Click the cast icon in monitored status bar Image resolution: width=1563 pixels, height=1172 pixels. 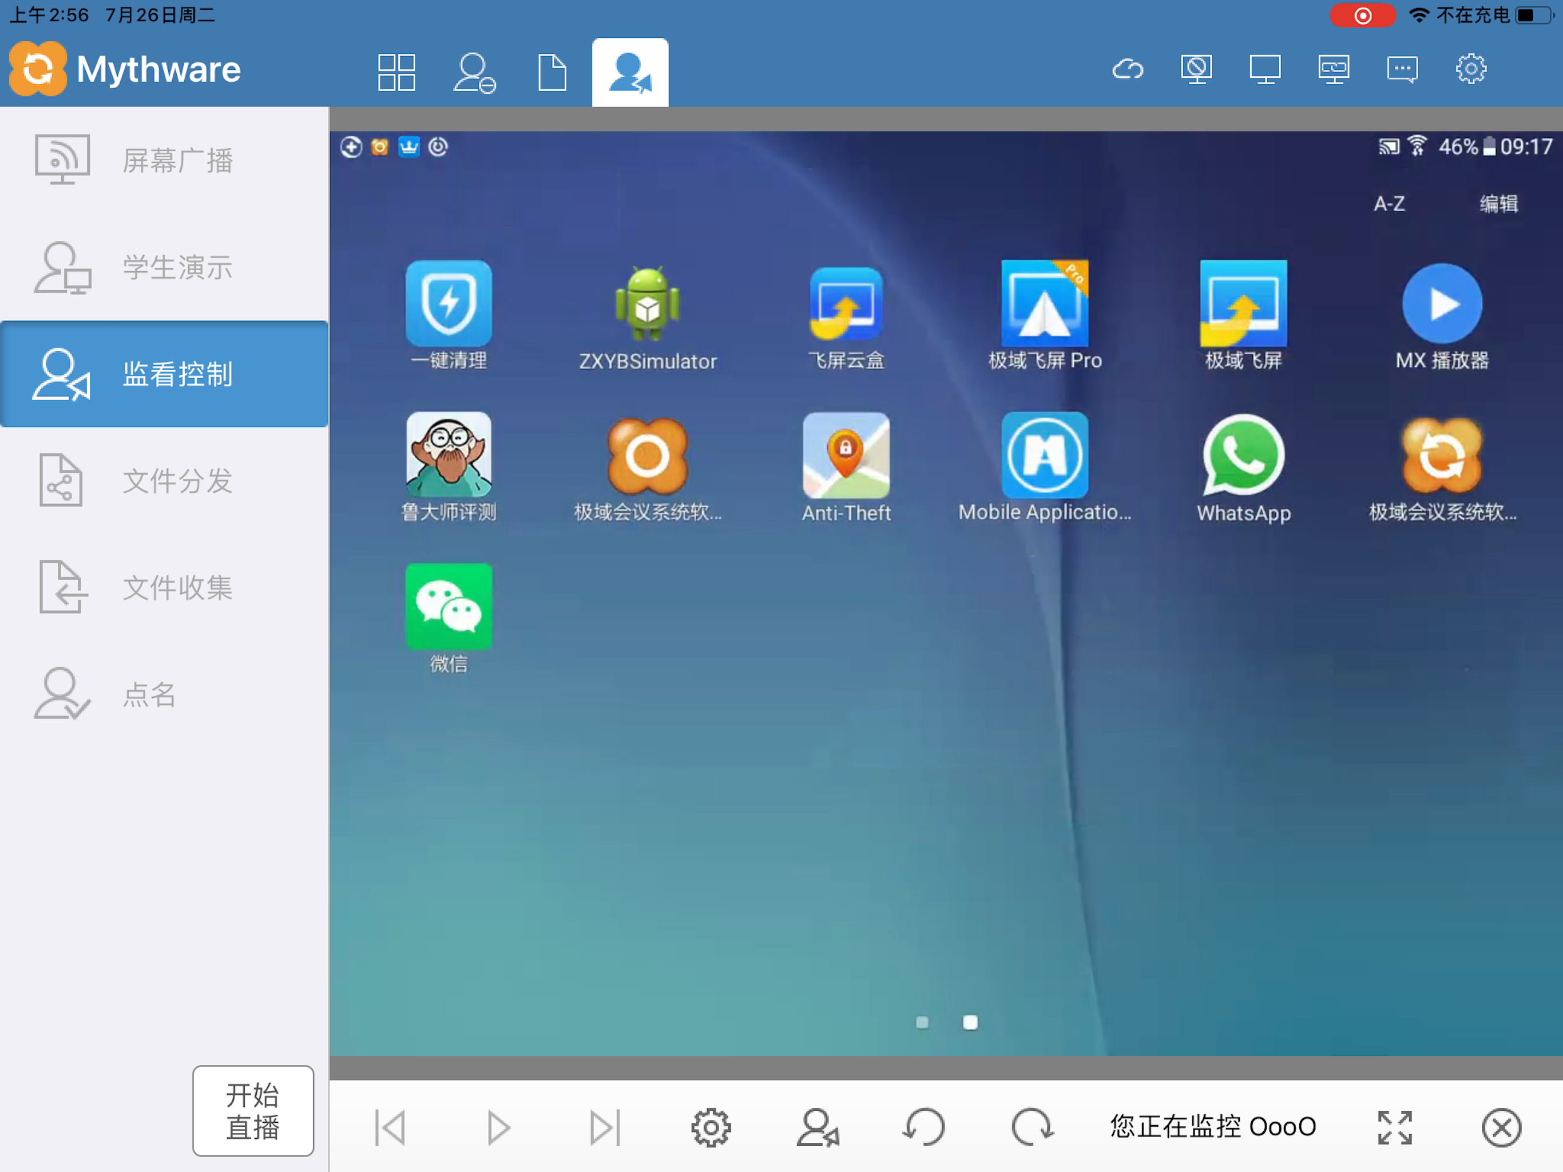click(x=1388, y=146)
